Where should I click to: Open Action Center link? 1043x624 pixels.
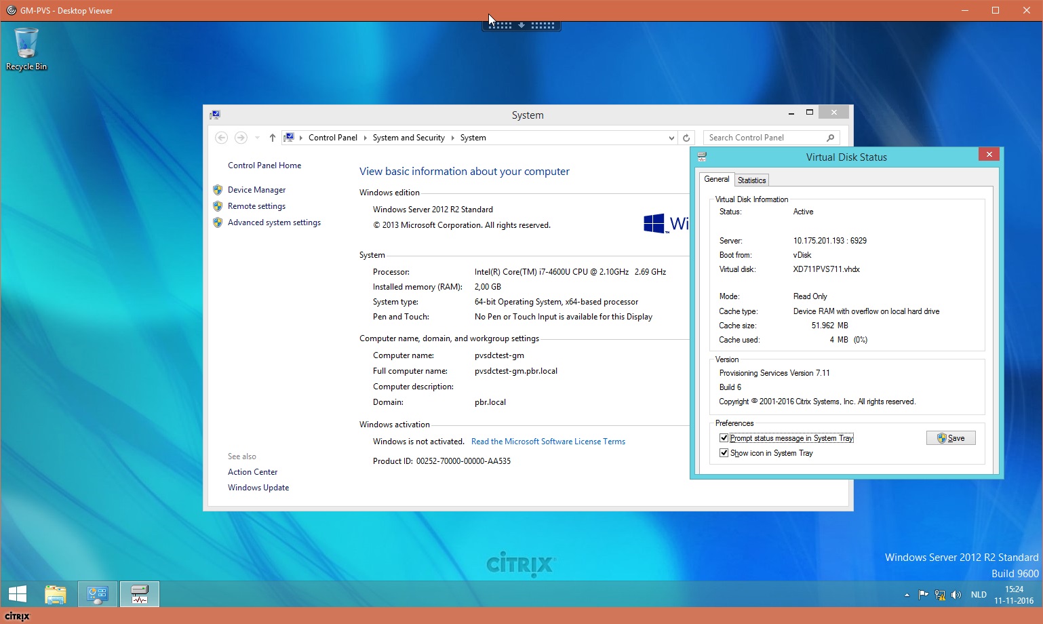tap(252, 472)
